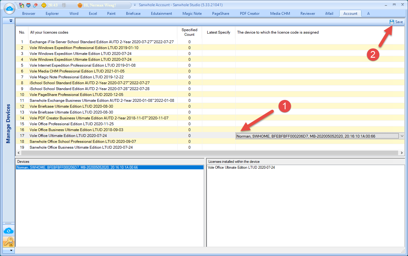Click the left arrow of licence table scrollbar
This screenshot has height=256, width=408.
point(19,153)
